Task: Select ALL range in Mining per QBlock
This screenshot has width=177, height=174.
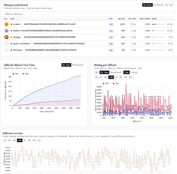Action: pyautogui.click(x=131, y=77)
